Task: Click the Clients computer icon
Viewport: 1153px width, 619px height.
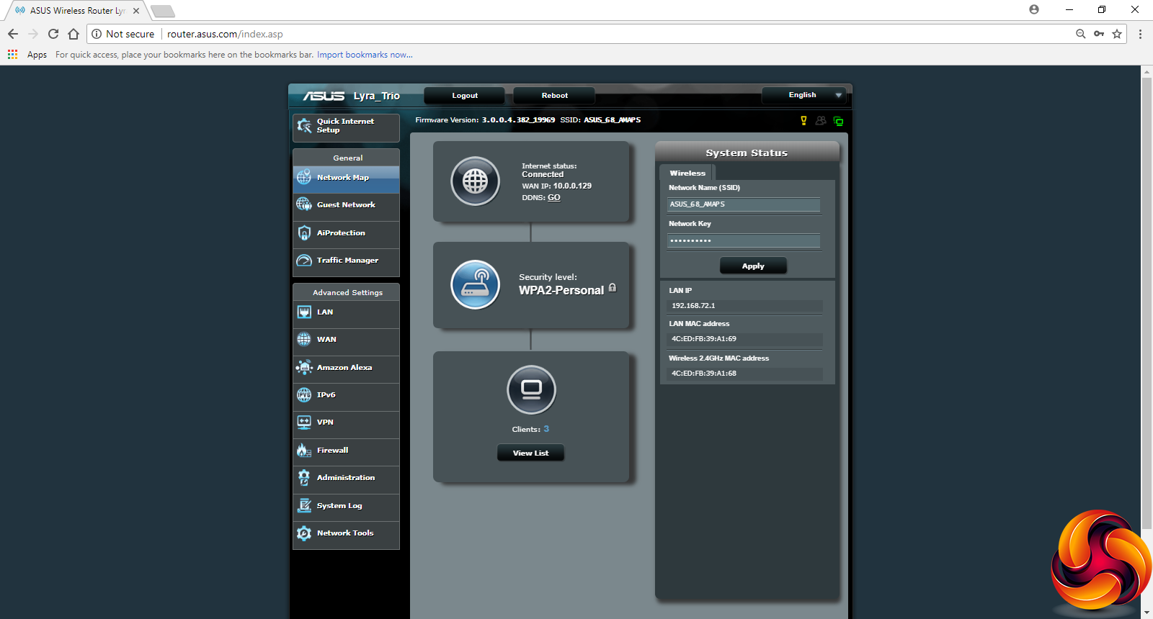Action: coord(531,390)
